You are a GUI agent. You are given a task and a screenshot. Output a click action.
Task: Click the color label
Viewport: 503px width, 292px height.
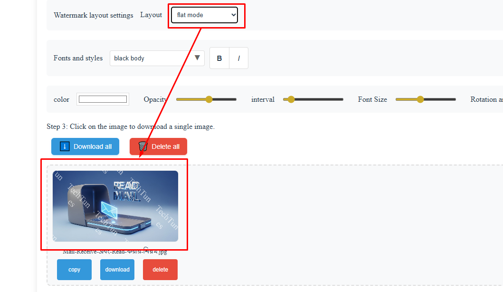point(61,99)
